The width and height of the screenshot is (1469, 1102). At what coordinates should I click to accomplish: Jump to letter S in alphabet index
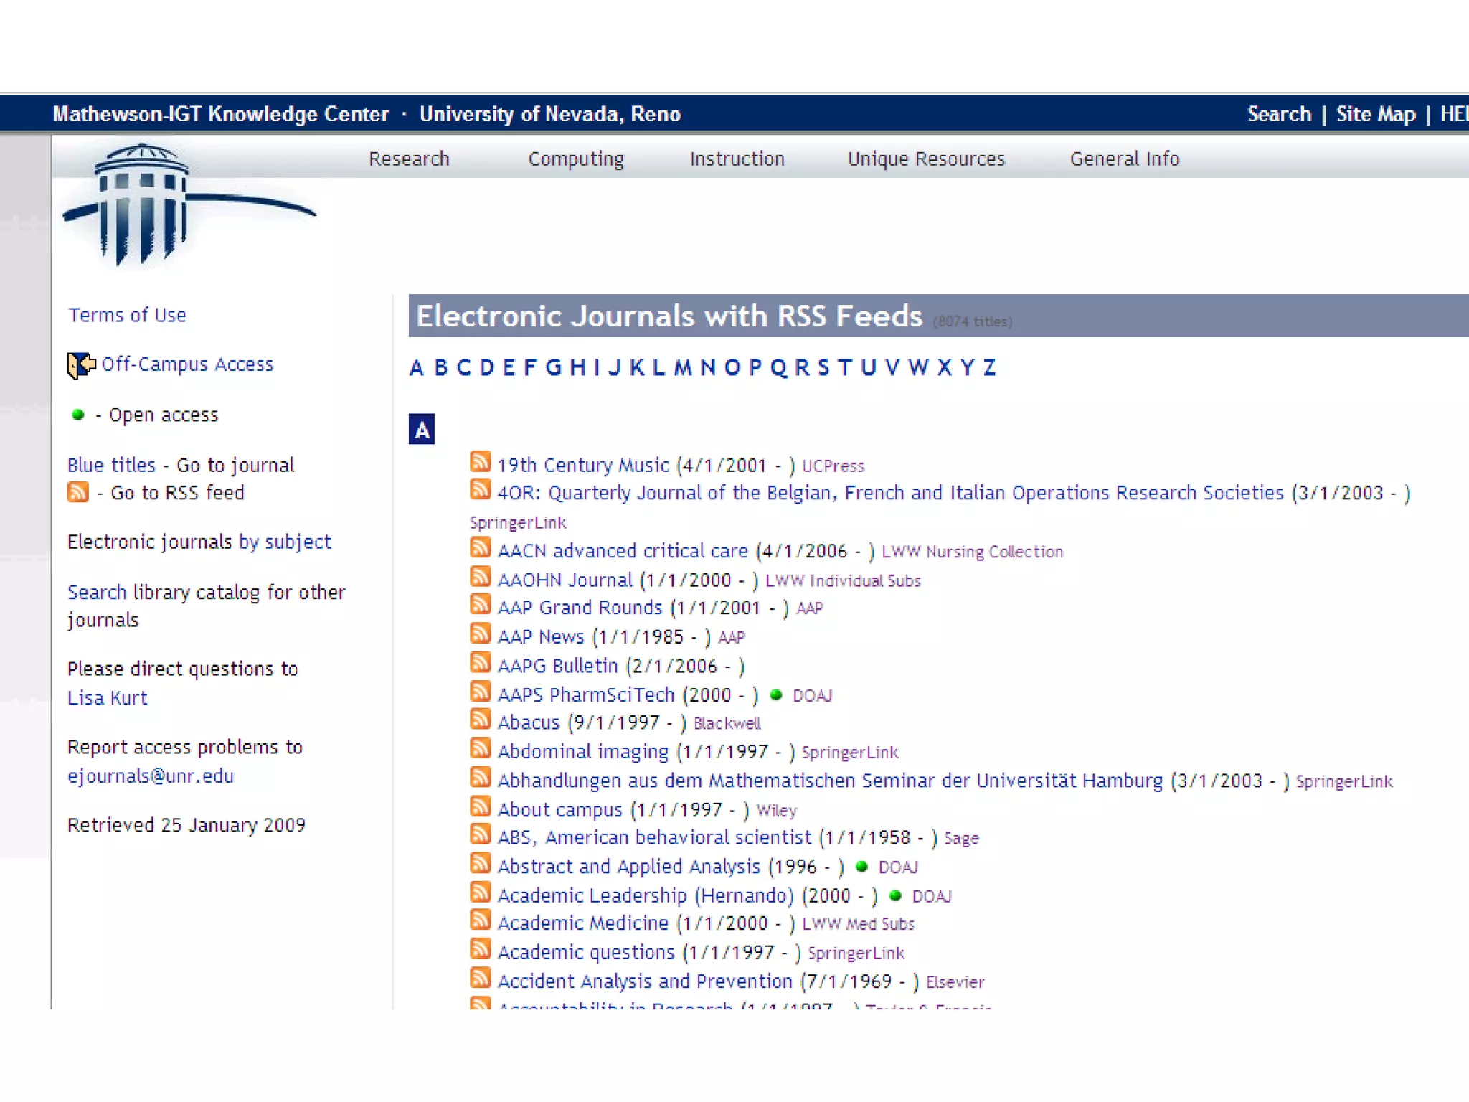click(x=823, y=368)
